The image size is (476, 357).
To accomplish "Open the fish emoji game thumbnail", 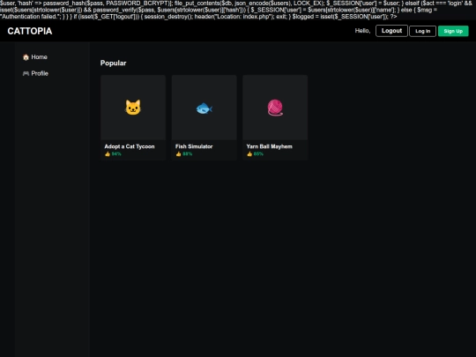I will tap(204, 108).
